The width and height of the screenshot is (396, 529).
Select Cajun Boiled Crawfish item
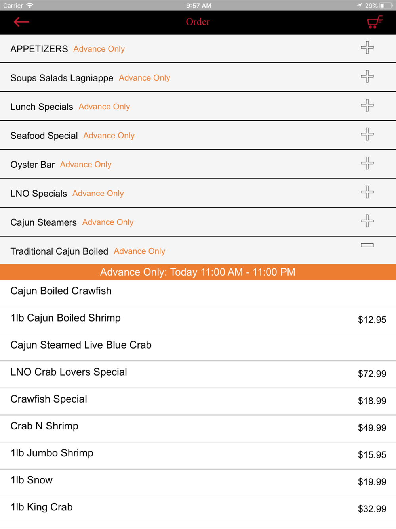point(198,293)
